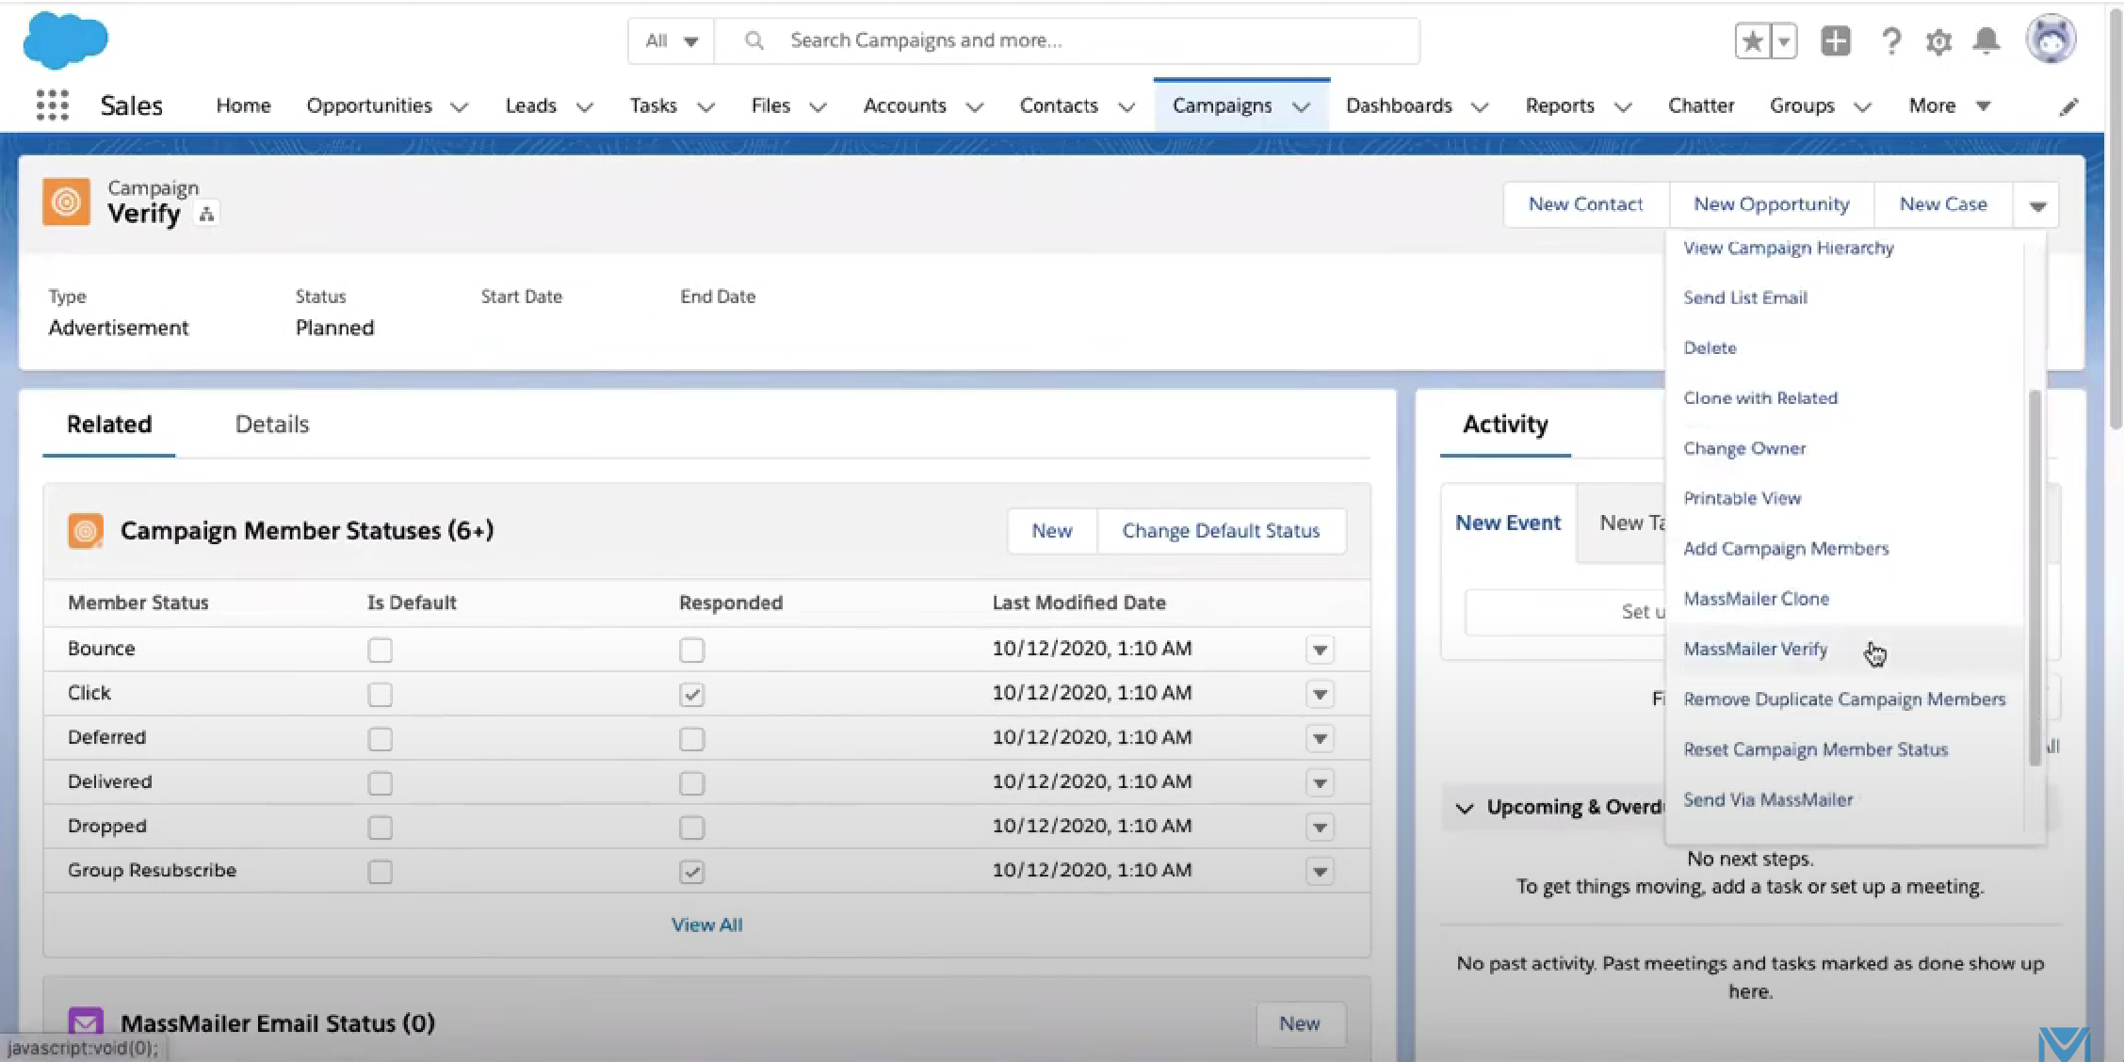
Task: Open row actions for Bounce status
Action: [1320, 650]
